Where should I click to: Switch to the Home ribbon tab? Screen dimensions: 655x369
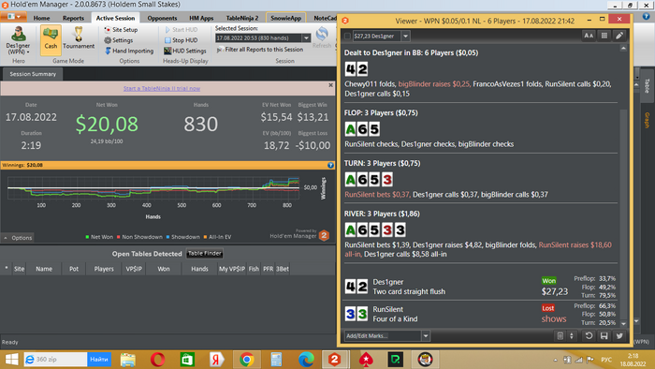pyautogui.click(x=41, y=18)
